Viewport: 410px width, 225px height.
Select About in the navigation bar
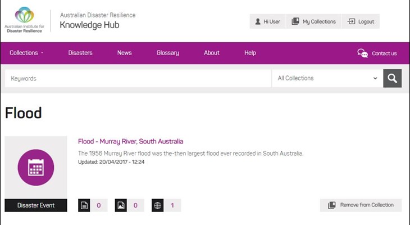tap(211, 53)
